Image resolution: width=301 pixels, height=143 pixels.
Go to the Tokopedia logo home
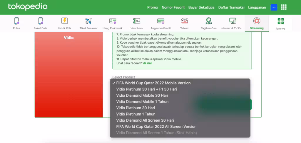pos(28,7)
